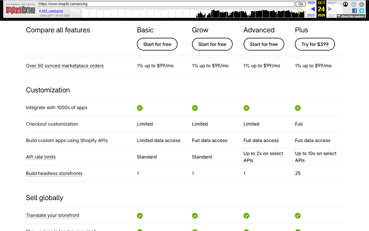Click the 'Integrate with 1000s of apps' label
Viewport: 369px width, 231px height.
point(57,107)
